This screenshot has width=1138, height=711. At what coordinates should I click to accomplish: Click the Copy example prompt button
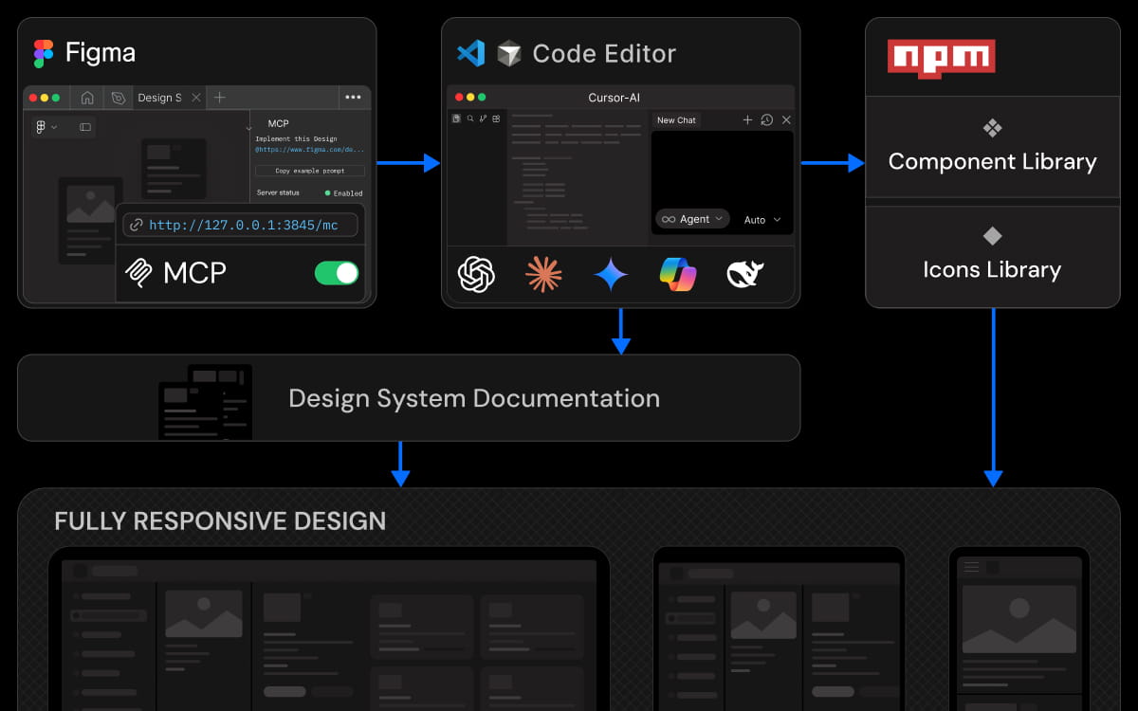click(309, 171)
